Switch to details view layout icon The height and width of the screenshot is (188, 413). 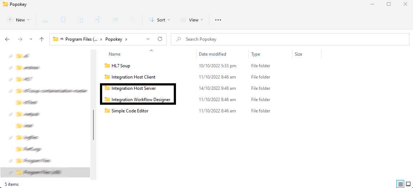pos(400,184)
